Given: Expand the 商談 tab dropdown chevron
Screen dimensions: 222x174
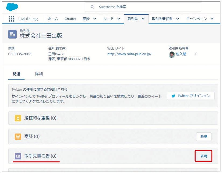Looking at the screenshot, I should 95,19.
